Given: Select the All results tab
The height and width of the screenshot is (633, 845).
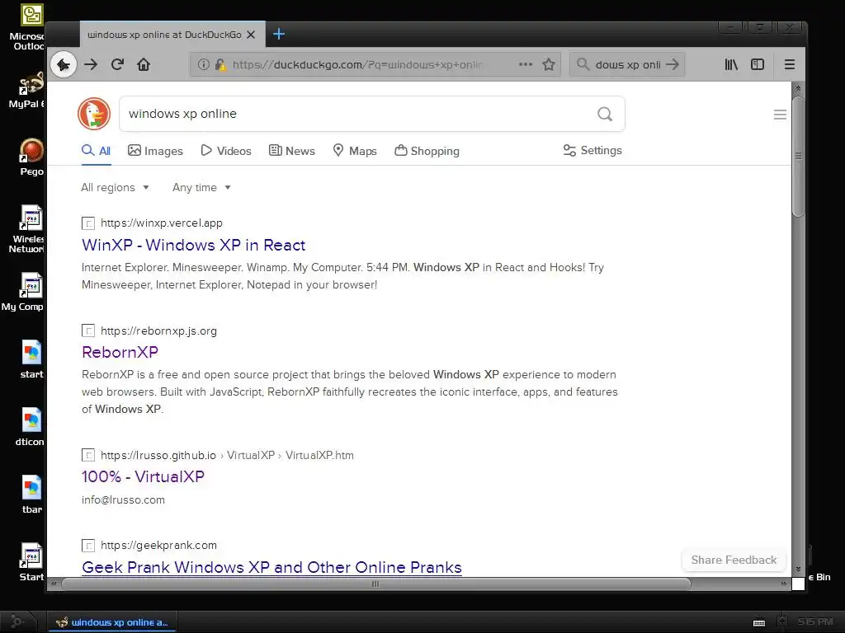Looking at the screenshot, I should (x=97, y=151).
